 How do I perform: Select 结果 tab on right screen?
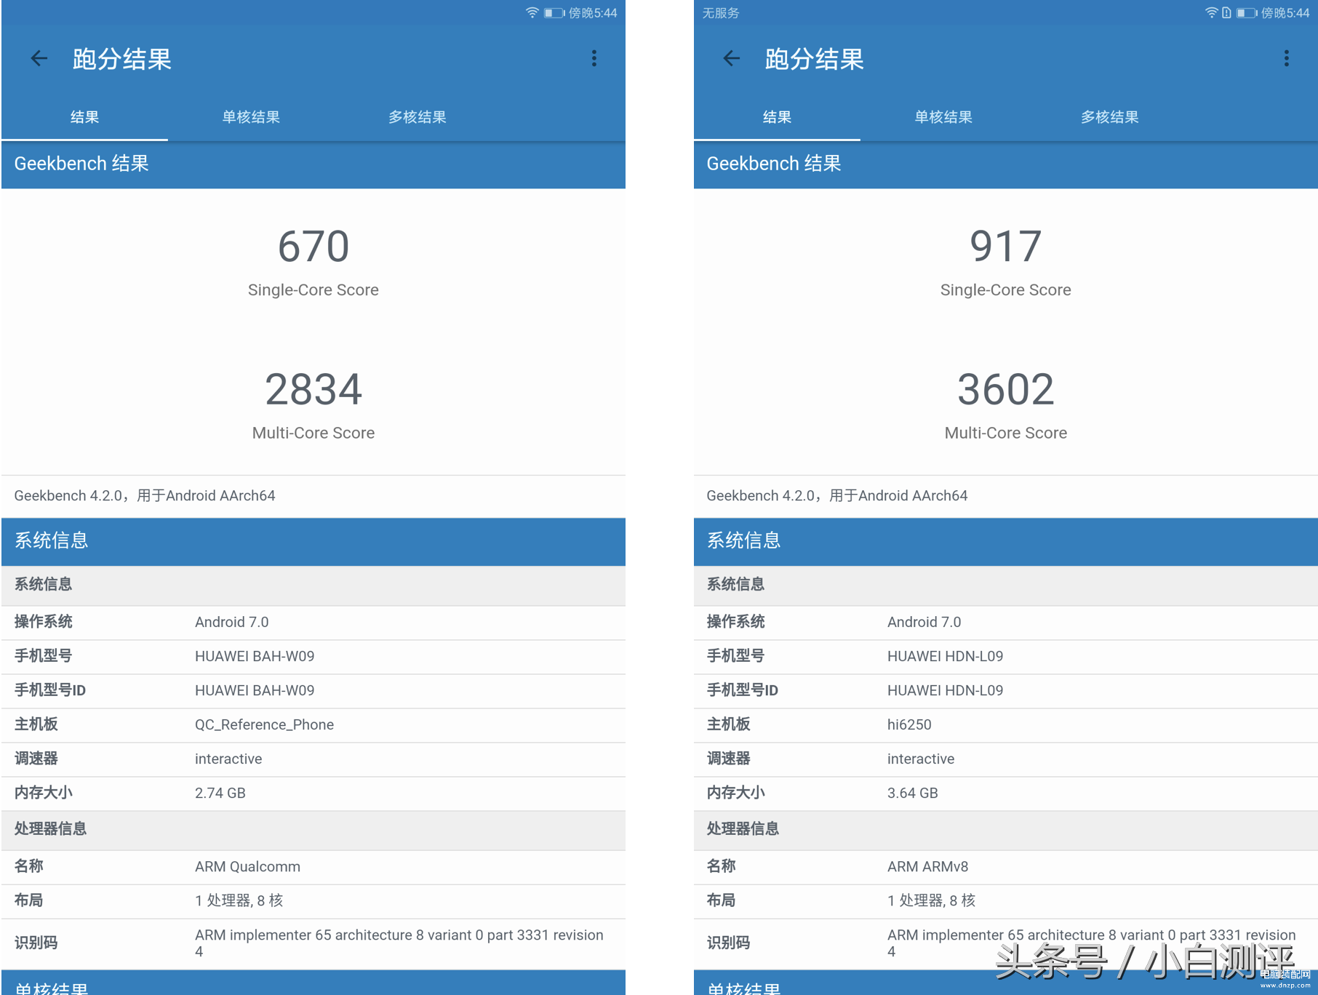coord(777,117)
